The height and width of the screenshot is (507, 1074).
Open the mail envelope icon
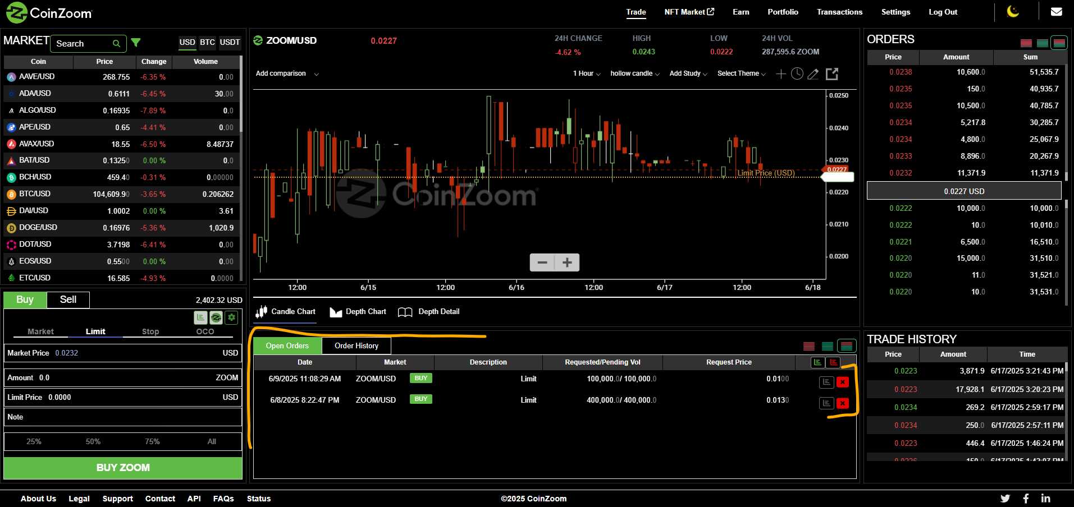coord(1057,12)
